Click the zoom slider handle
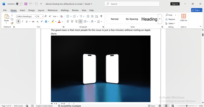Screen dimensions: 204x107 (187, 106)
